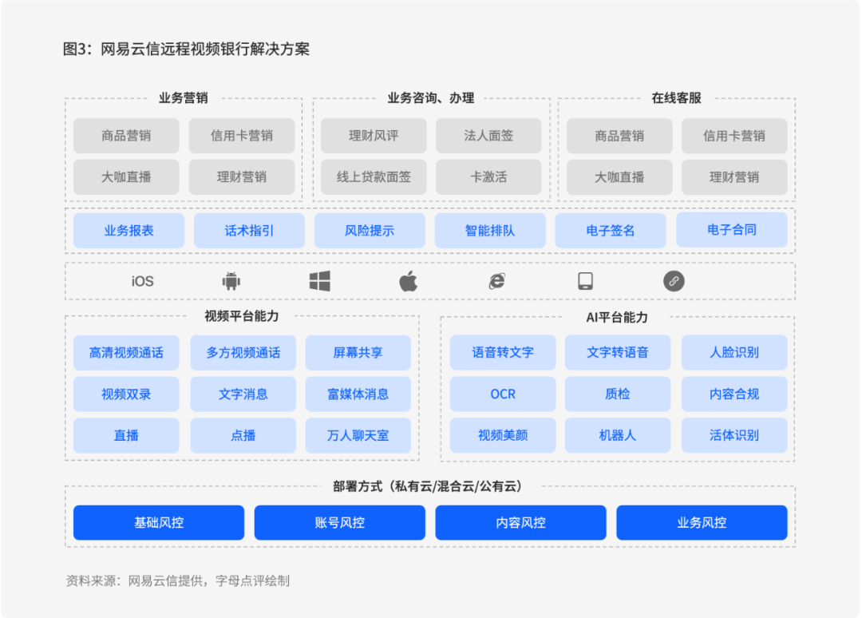Click 大咖直播 under 在线客服 section

pyautogui.click(x=619, y=177)
